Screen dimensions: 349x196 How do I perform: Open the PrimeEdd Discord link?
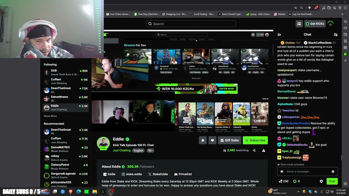pos(183,174)
